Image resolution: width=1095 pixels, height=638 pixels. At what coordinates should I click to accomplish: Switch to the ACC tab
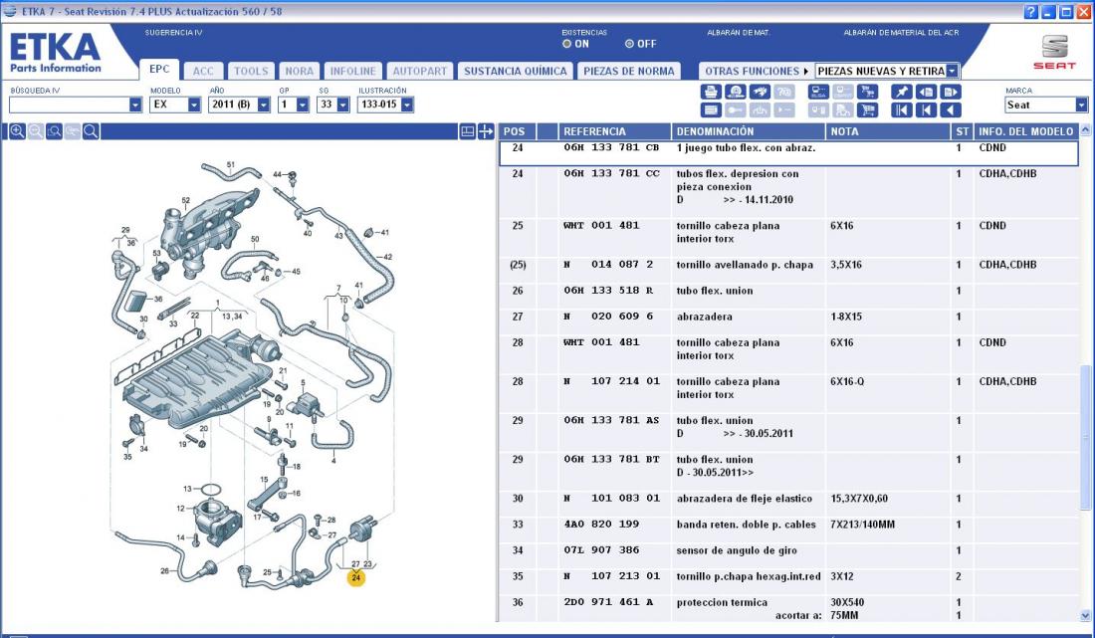pyautogui.click(x=203, y=72)
